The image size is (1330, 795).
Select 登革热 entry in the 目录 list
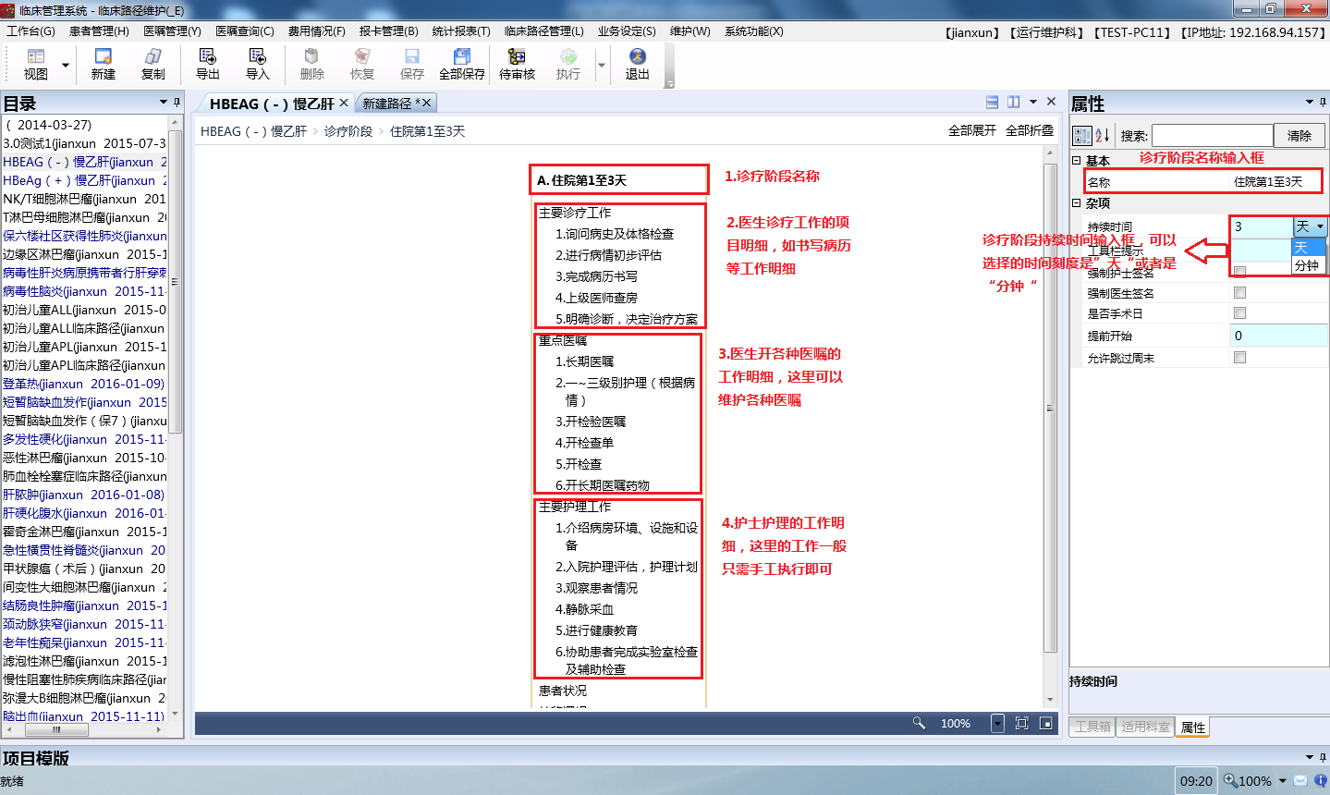tap(83, 384)
